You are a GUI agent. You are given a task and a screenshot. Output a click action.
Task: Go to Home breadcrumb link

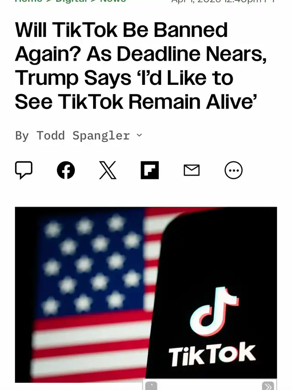(29, 1)
